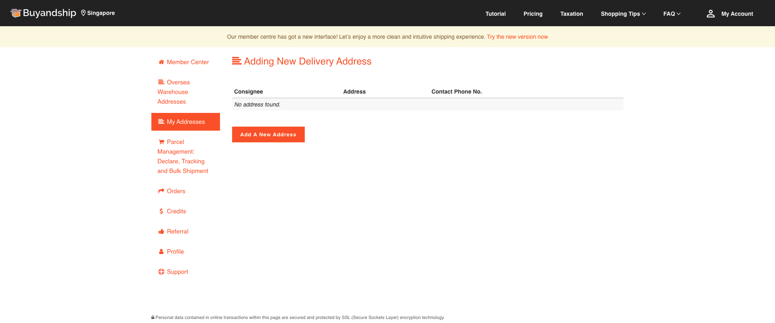This screenshot has height=323, width=775.
Task: Click the cart icon beside Parcel Management
Action: (x=161, y=142)
